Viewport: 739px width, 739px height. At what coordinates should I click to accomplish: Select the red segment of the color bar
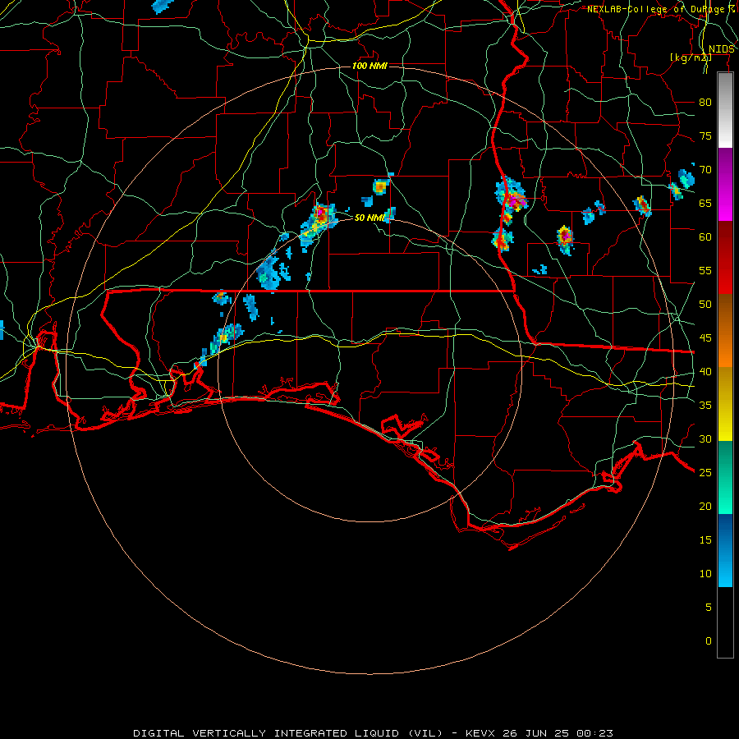pyautogui.click(x=725, y=258)
